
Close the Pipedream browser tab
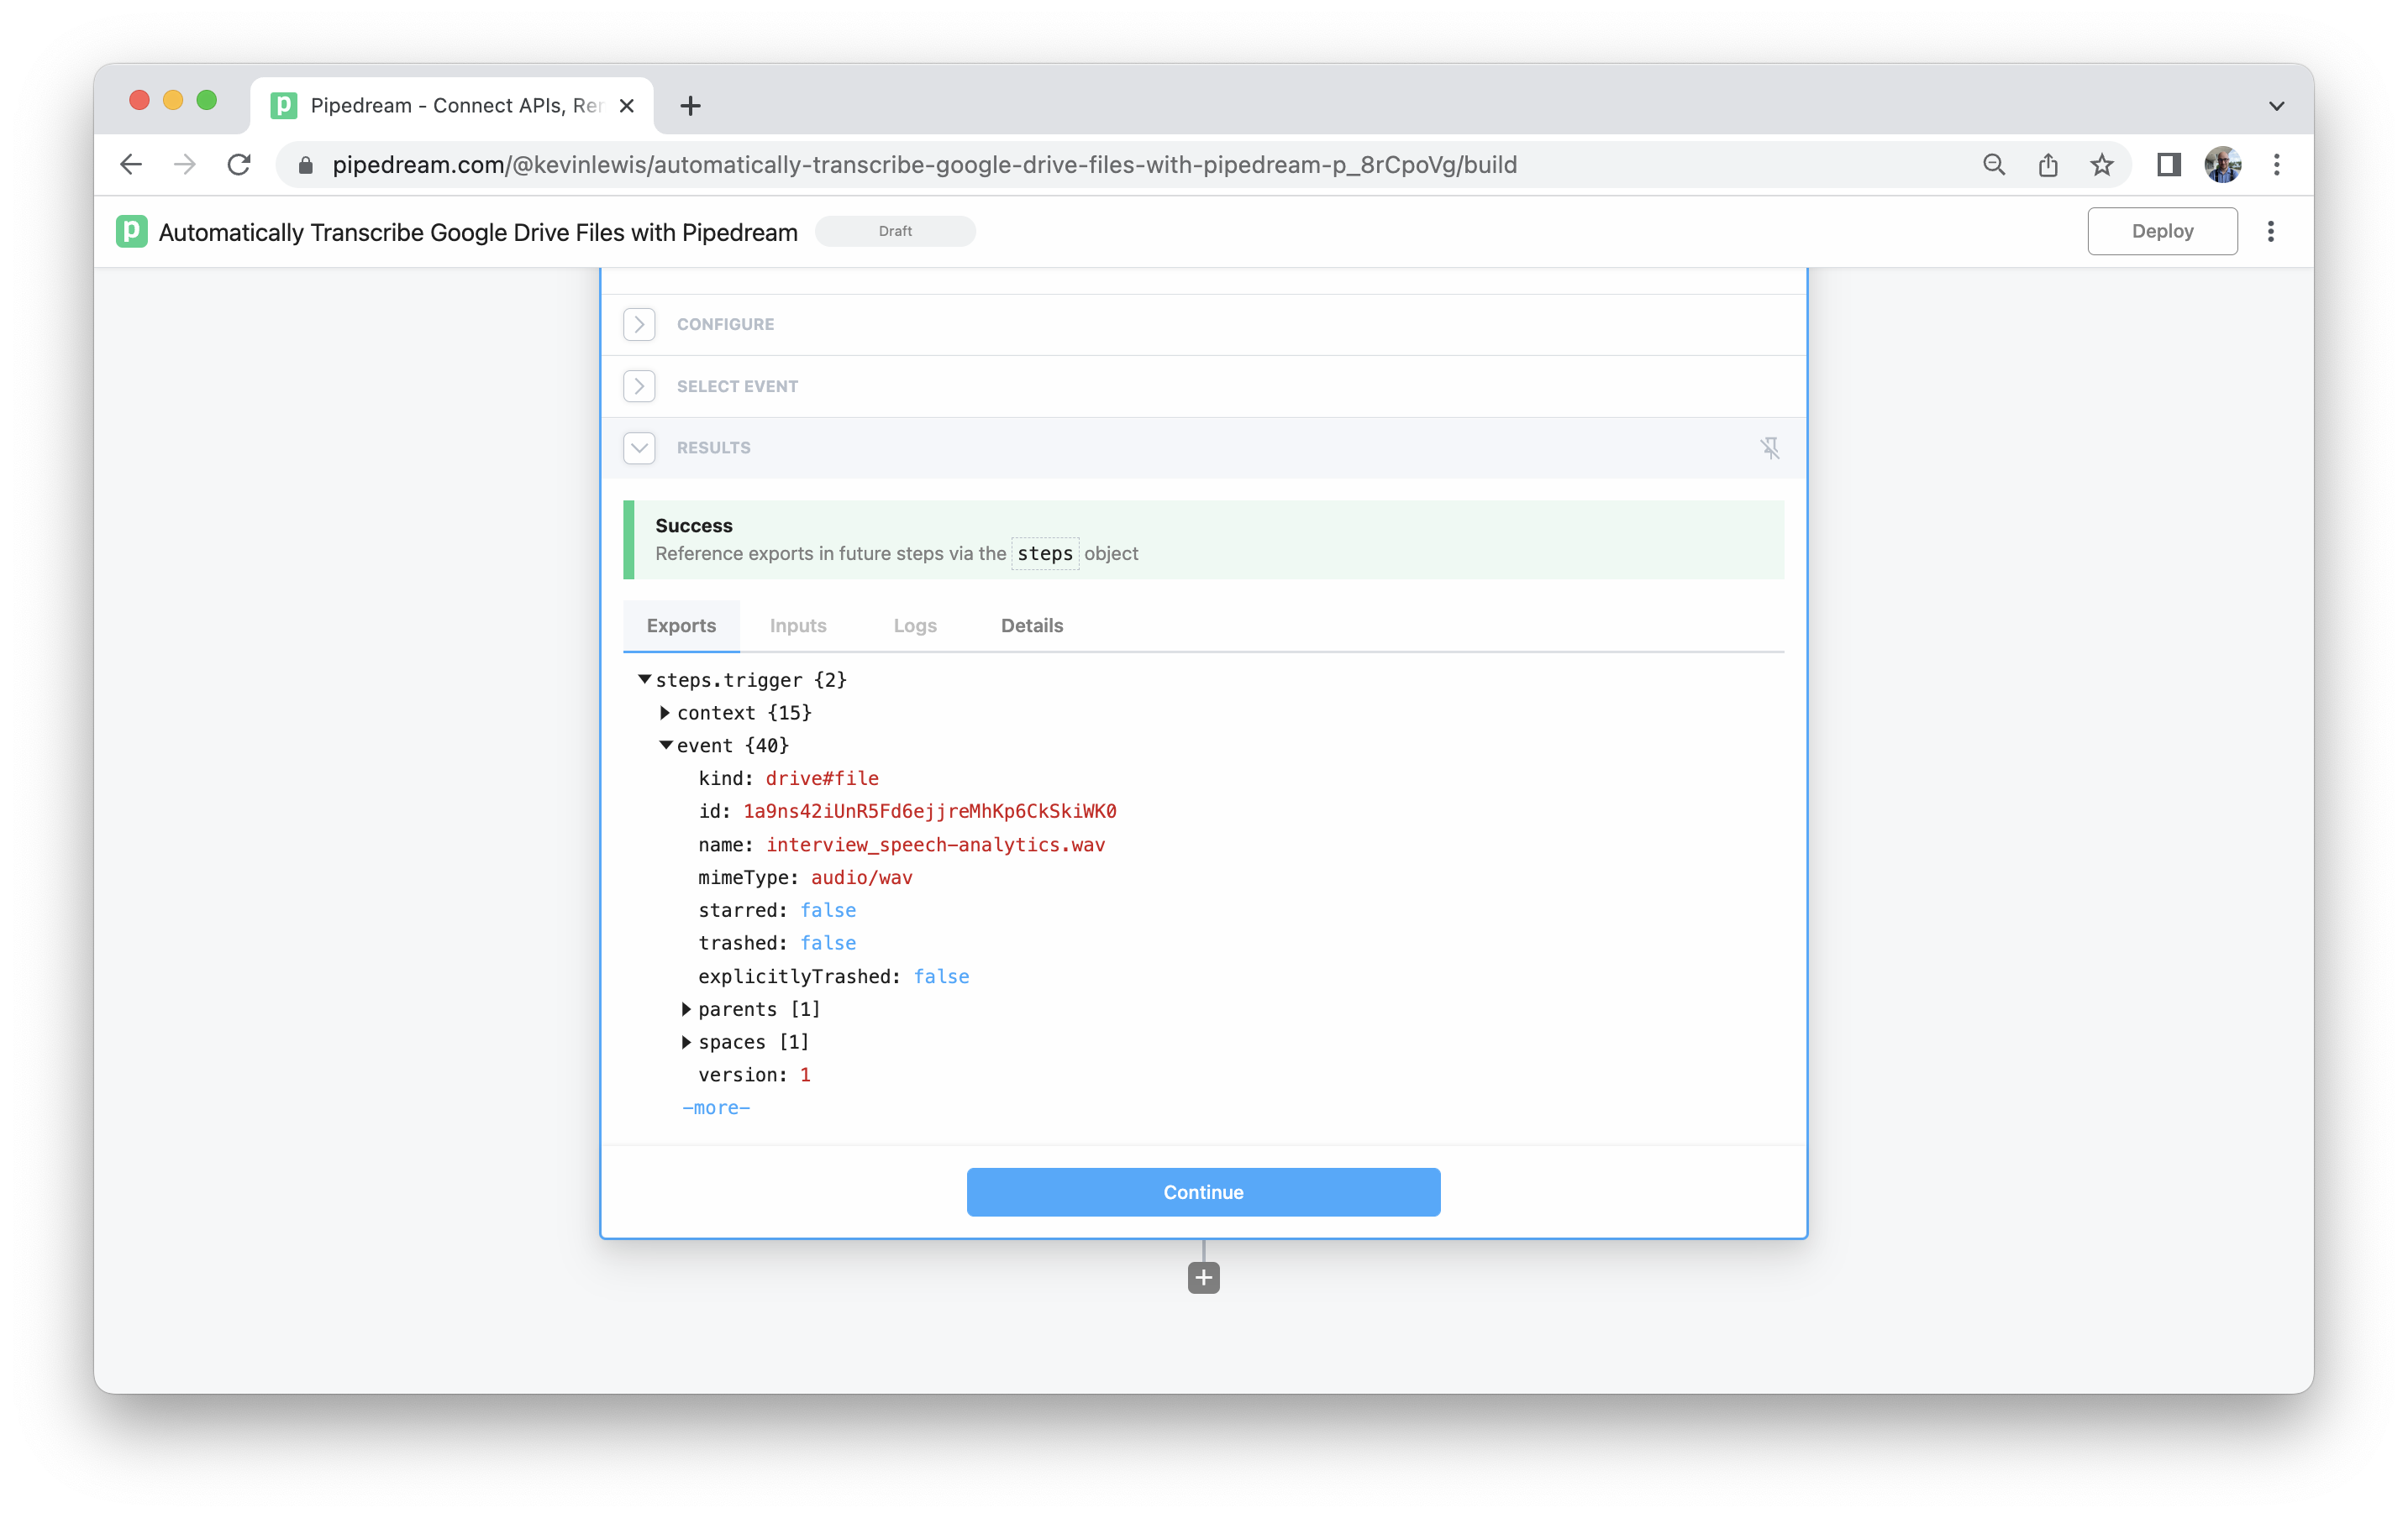tap(627, 106)
